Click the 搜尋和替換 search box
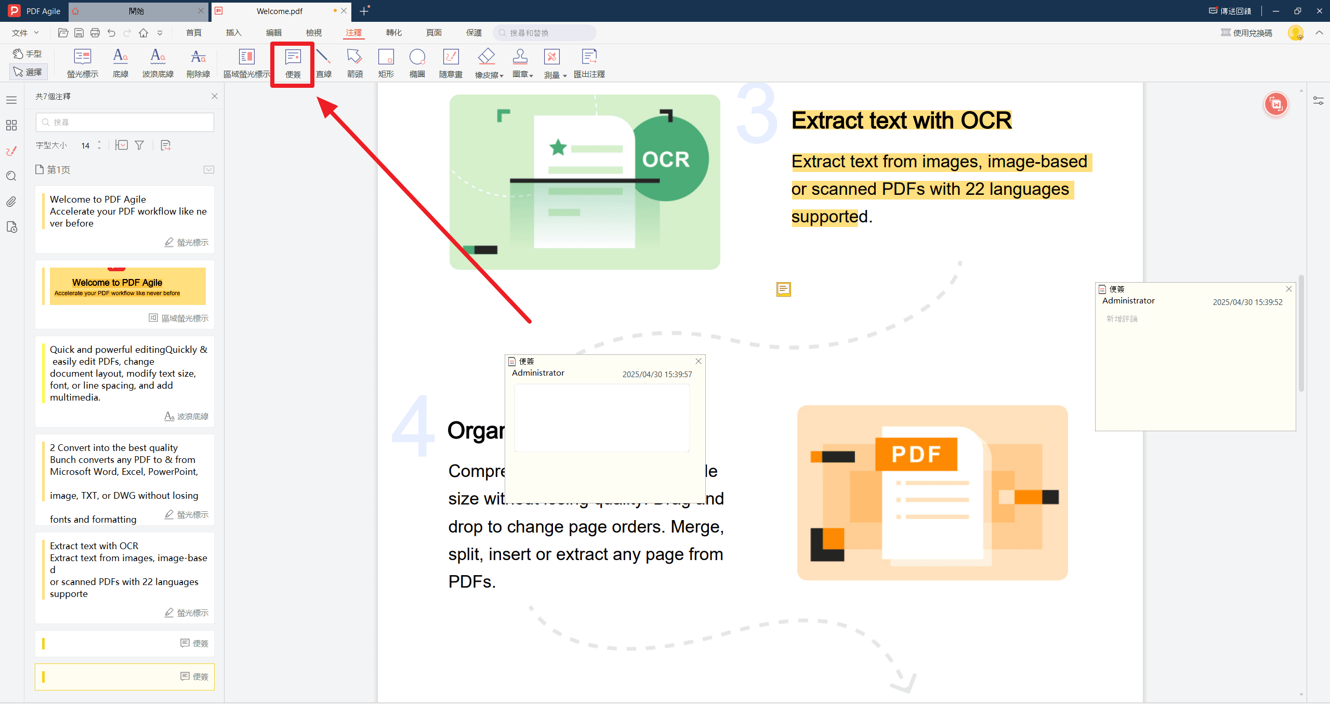Image resolution: width=1330 pixels, height=704 pixels. click(x=545, y=33)
